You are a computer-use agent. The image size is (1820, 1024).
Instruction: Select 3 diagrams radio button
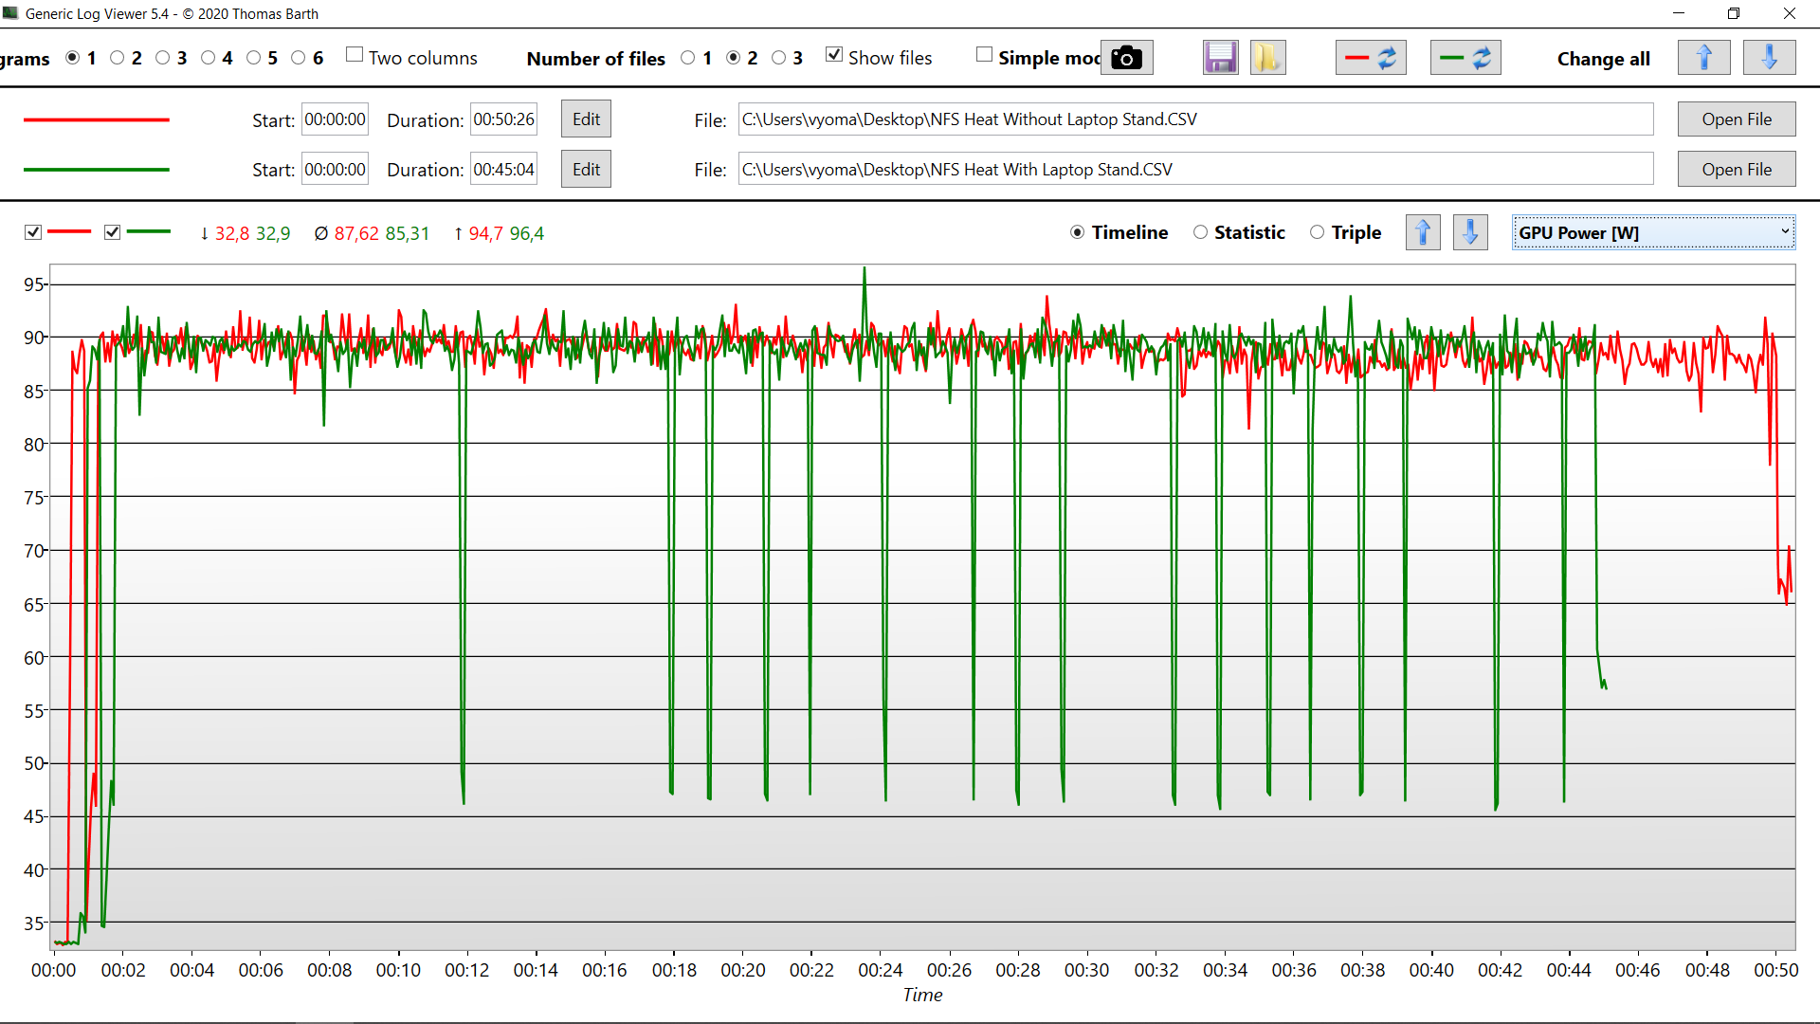[x=163, y=58]
